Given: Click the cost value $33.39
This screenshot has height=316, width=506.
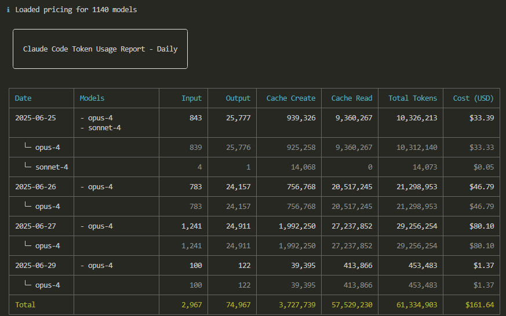Looking at the screenshot, I should 482,118.
